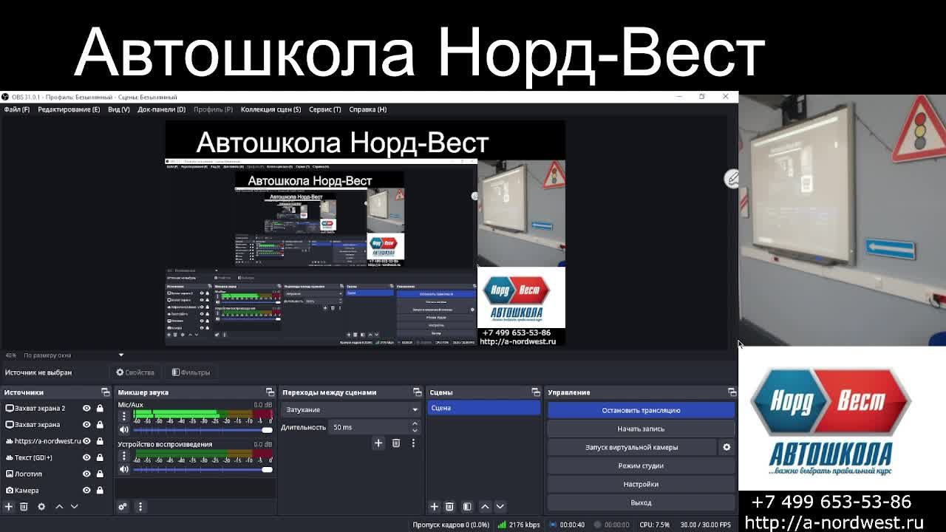
Task: Open source properties gear in Источники toolbar
Action: 41,506
